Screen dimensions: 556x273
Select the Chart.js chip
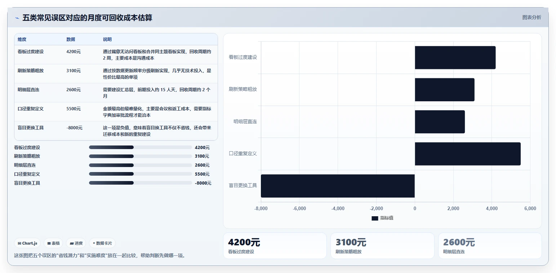(27, 243)
